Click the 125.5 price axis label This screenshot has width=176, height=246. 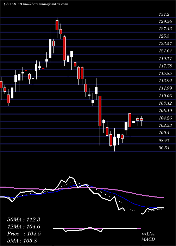point(164,36)
